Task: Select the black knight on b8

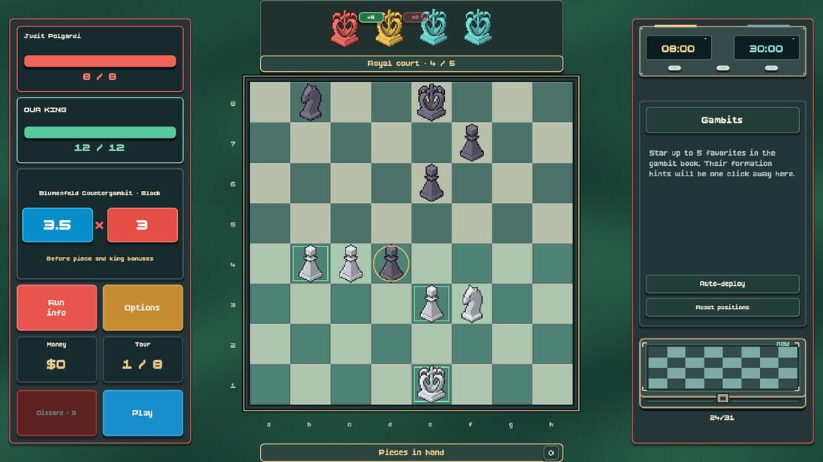Action: 310,102
